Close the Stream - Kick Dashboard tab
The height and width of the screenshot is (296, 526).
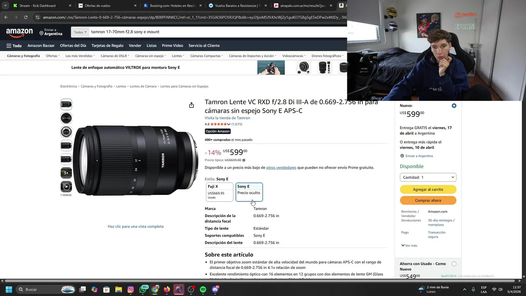[x=70, y=6]
